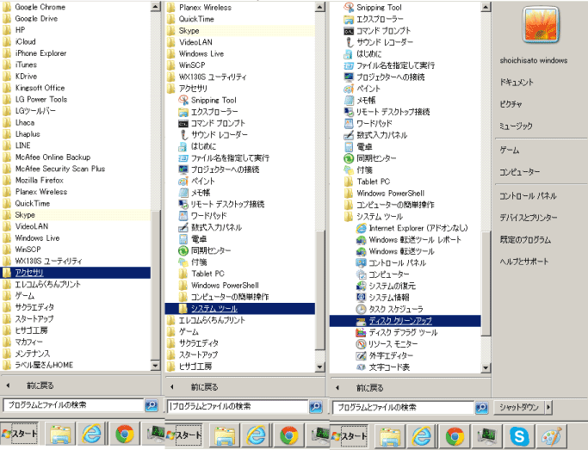
Task: Expand the highlighted アクセサリ folder
Action: (75, 273)
